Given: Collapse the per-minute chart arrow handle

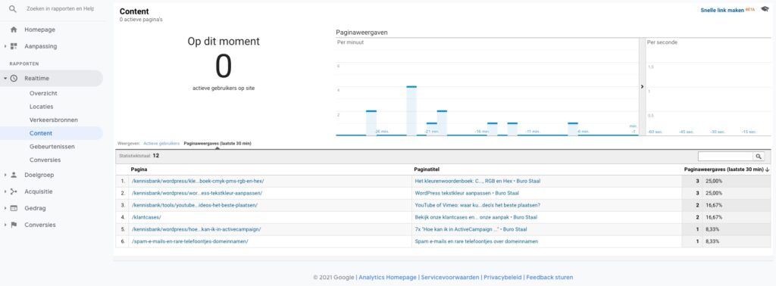Looking at the screenshot, I should pyautogui.click(x=642, y=86).
